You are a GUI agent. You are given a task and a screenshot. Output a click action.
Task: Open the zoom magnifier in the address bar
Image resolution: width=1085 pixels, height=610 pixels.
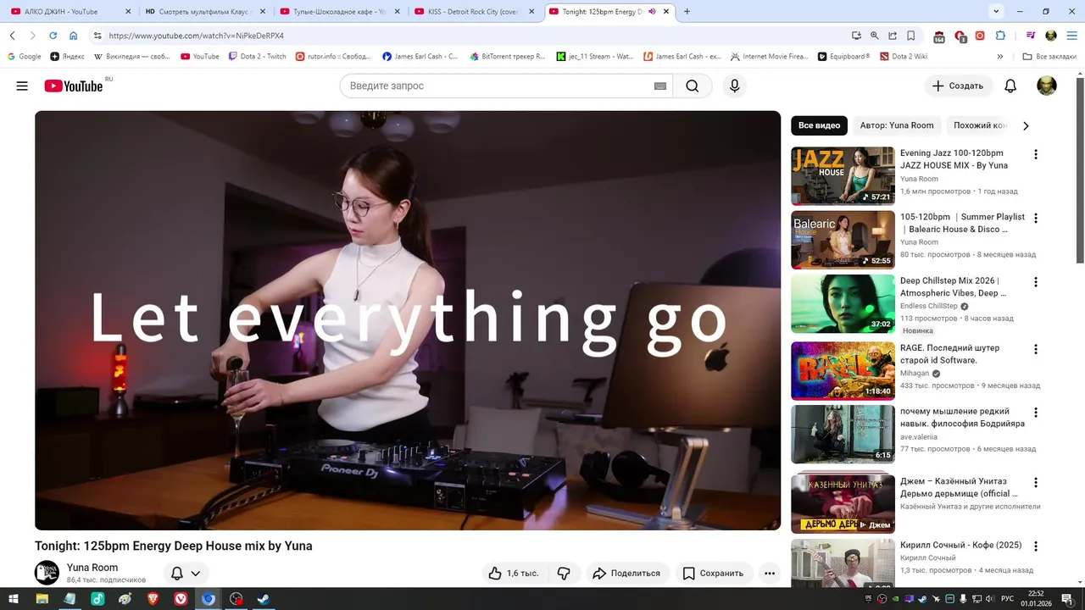(874, 36)
